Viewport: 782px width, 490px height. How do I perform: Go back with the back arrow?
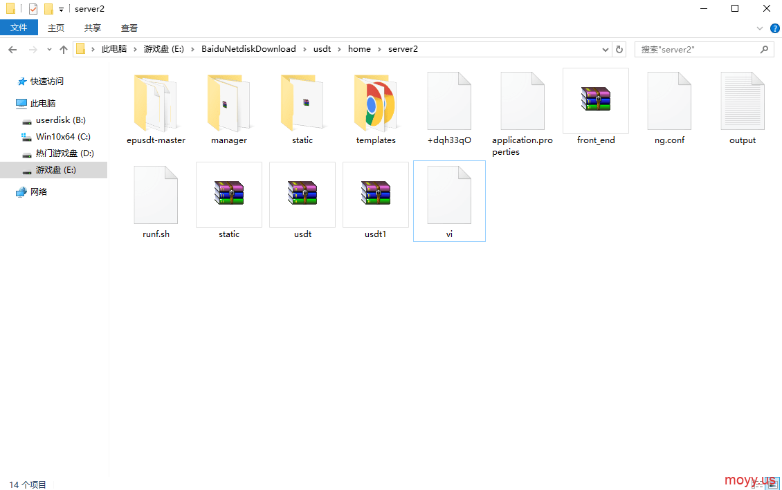tap(12, 49)
